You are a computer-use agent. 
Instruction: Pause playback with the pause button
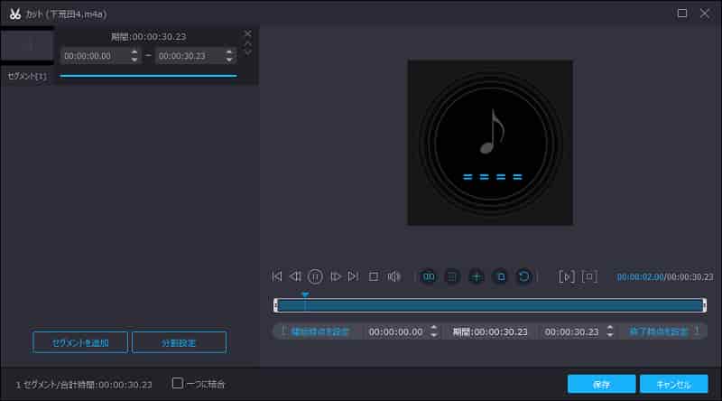pyautogui.click(x=315, y=276)
